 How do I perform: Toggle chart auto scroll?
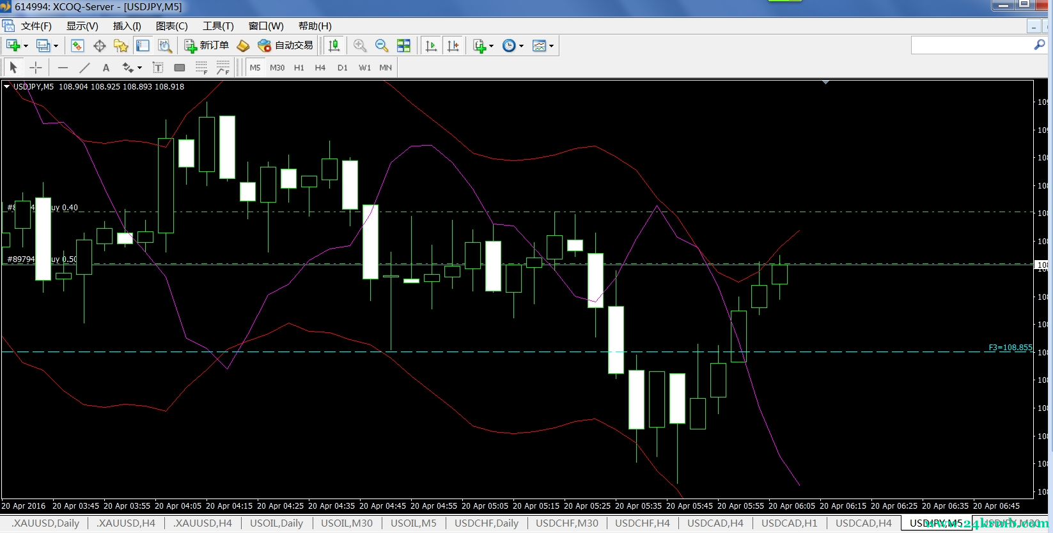point(431,45)
